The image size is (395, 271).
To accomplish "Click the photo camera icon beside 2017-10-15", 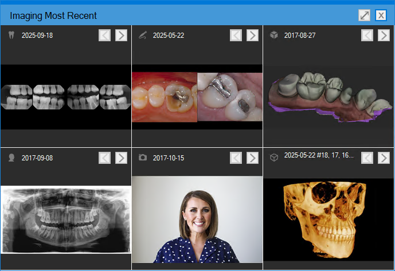I will 142,158.
